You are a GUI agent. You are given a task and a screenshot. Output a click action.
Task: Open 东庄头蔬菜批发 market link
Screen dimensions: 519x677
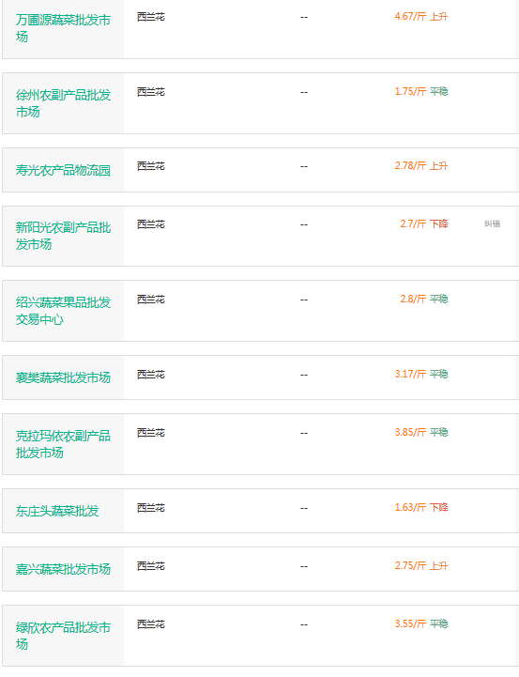(57, 511)
